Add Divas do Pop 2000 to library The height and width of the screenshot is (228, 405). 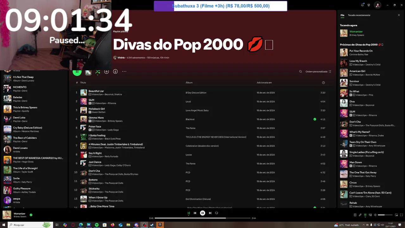point(107,72)
